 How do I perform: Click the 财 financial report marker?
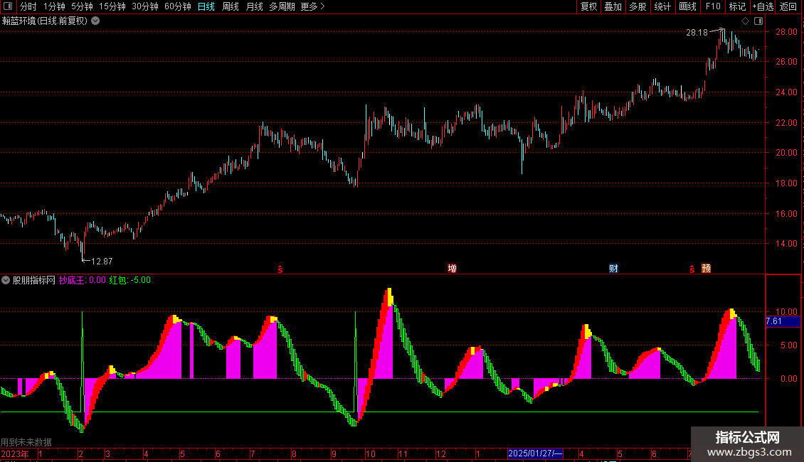pos(613,269)
